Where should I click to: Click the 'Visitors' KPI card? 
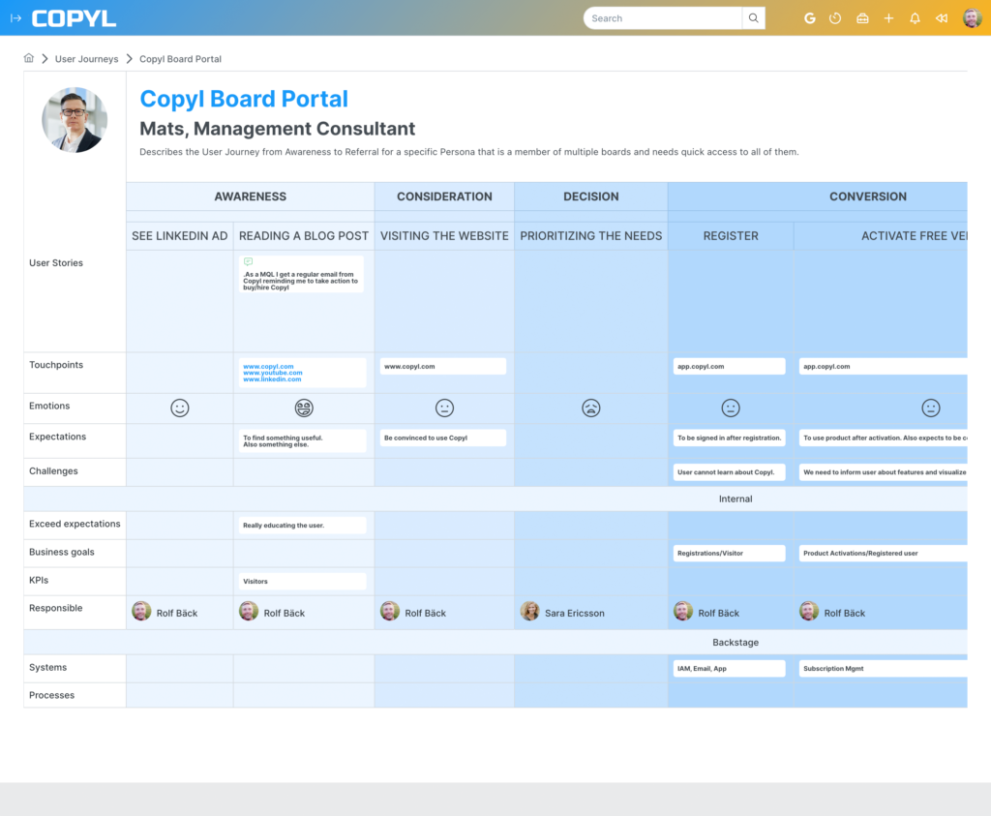click(x=303, y=582)
